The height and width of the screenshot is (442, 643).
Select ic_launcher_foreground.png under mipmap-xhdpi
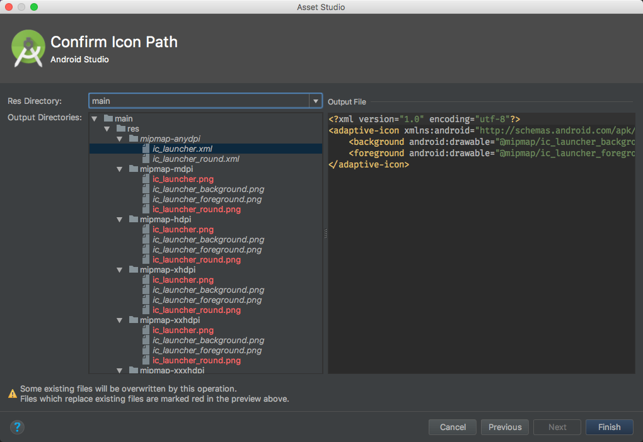click(x=207, y=300)
